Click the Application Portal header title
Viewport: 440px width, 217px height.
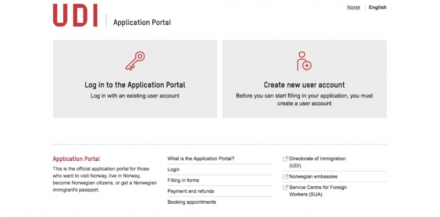[x=142, y=23]
